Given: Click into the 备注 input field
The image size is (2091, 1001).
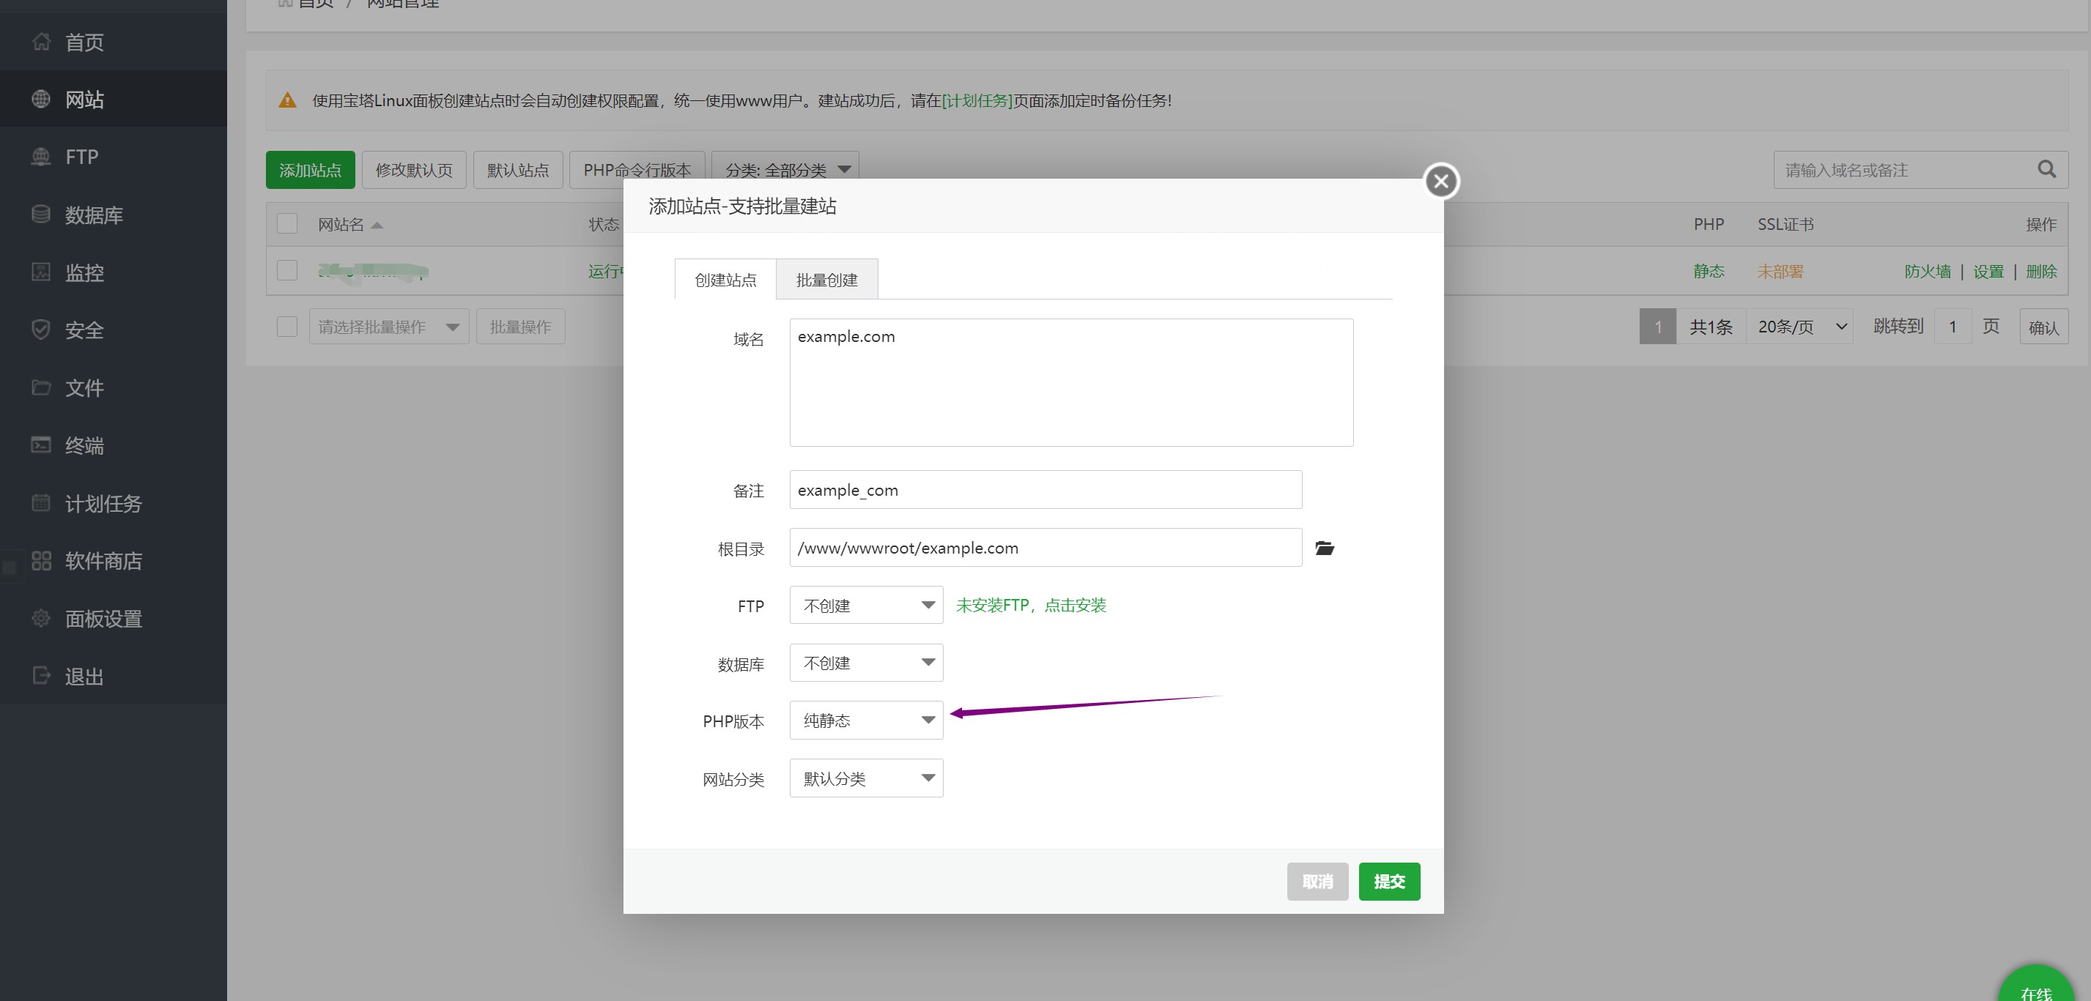Looking at the screenshot, I should (1045, 490).
